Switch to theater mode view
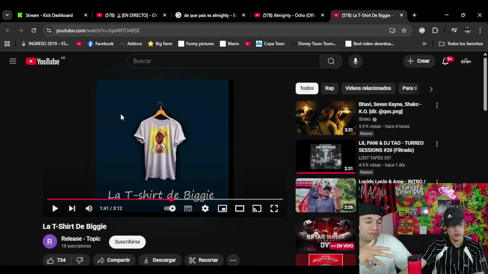 [x=239, y=209]
